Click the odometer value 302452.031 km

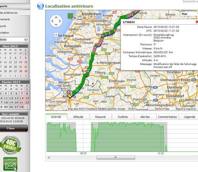[x=163, y=52]
